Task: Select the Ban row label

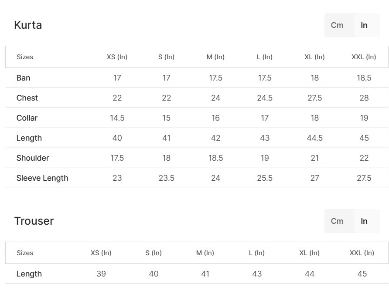Action: coord(23,78)
